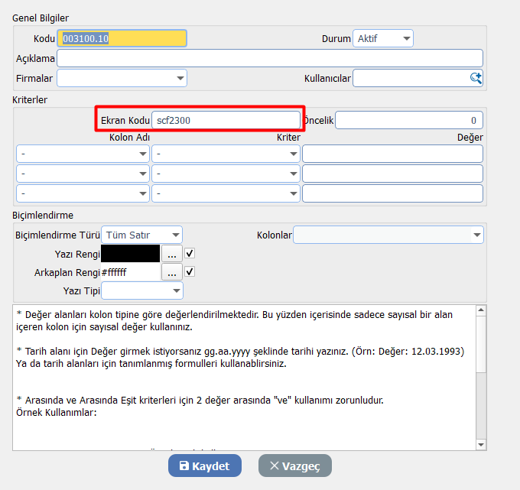Expand the Durum dropdown showing Aktif
The height and width of the screenshot is (490, 520).
382,38
